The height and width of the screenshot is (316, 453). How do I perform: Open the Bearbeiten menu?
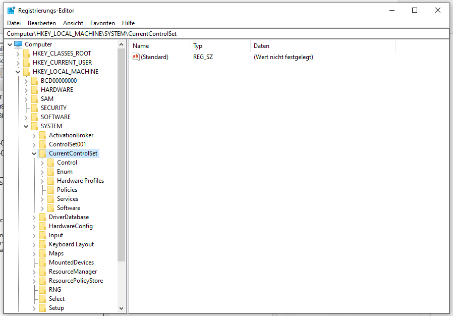point(41,23)
